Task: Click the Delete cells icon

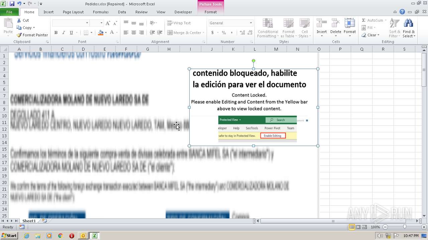Action: point(336,23)
